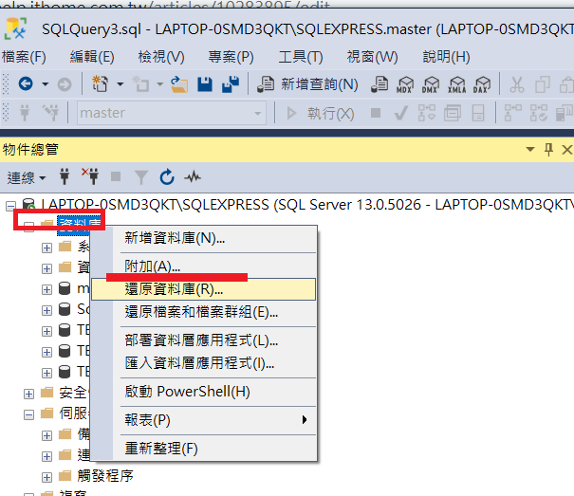The width and height of the screenshot is (574, 496).
Task: Click the Save disk icon
Action: (x=205, y=84)
